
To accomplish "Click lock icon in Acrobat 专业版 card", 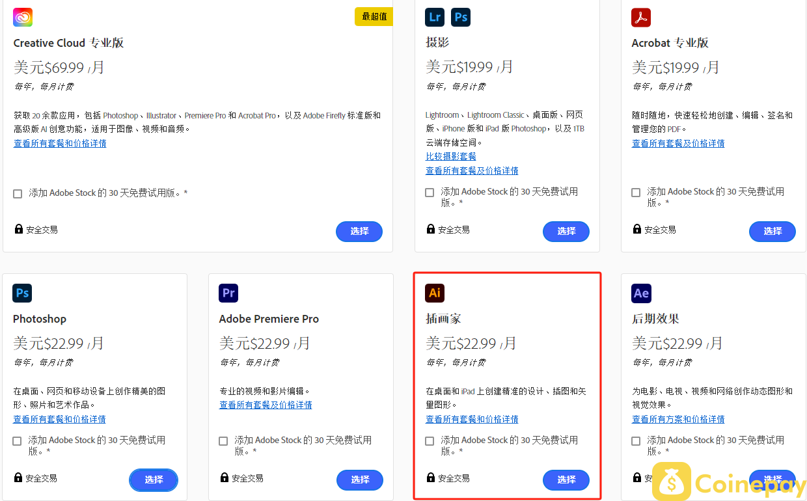I will pos(636,229).
